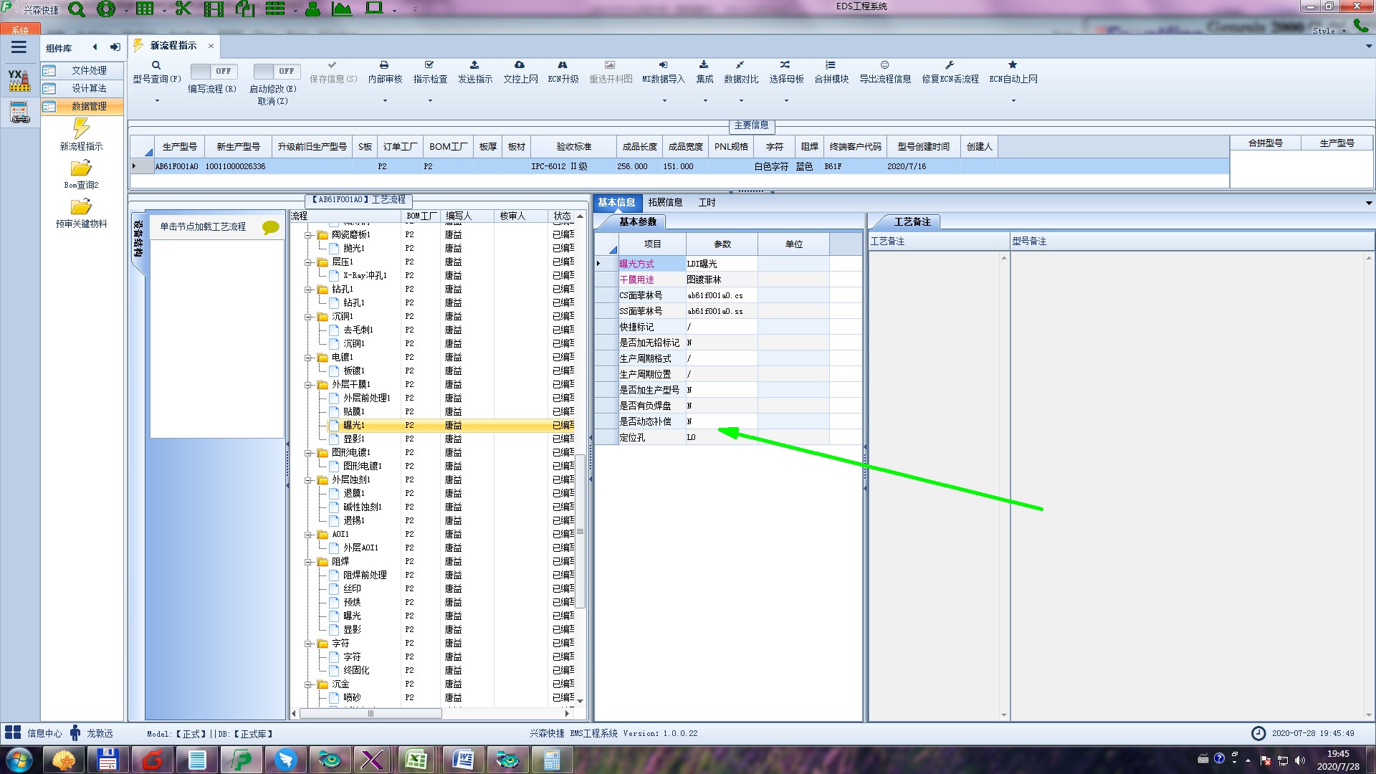Collapse the 外层干膜1 tree node
Viewport: 1376px width, 774px height.
tap(308, 385)
